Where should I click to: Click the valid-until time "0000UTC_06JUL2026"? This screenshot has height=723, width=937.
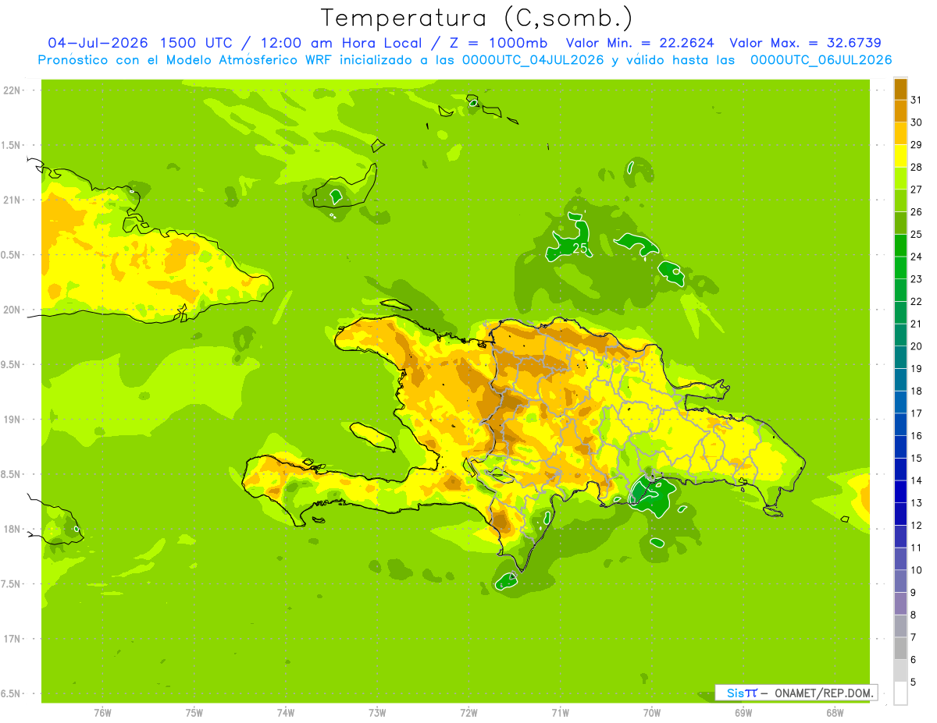(x=821, y=60)
